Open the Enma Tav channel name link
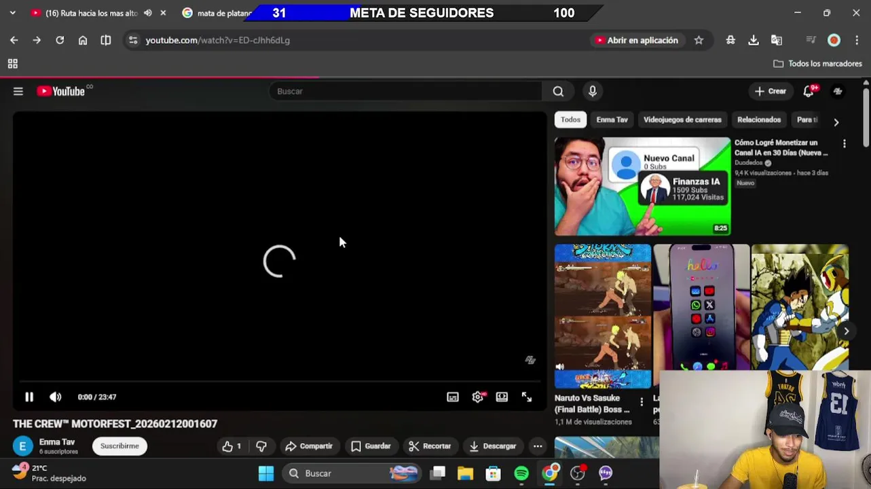871x489 pixels. pos(57,442)
